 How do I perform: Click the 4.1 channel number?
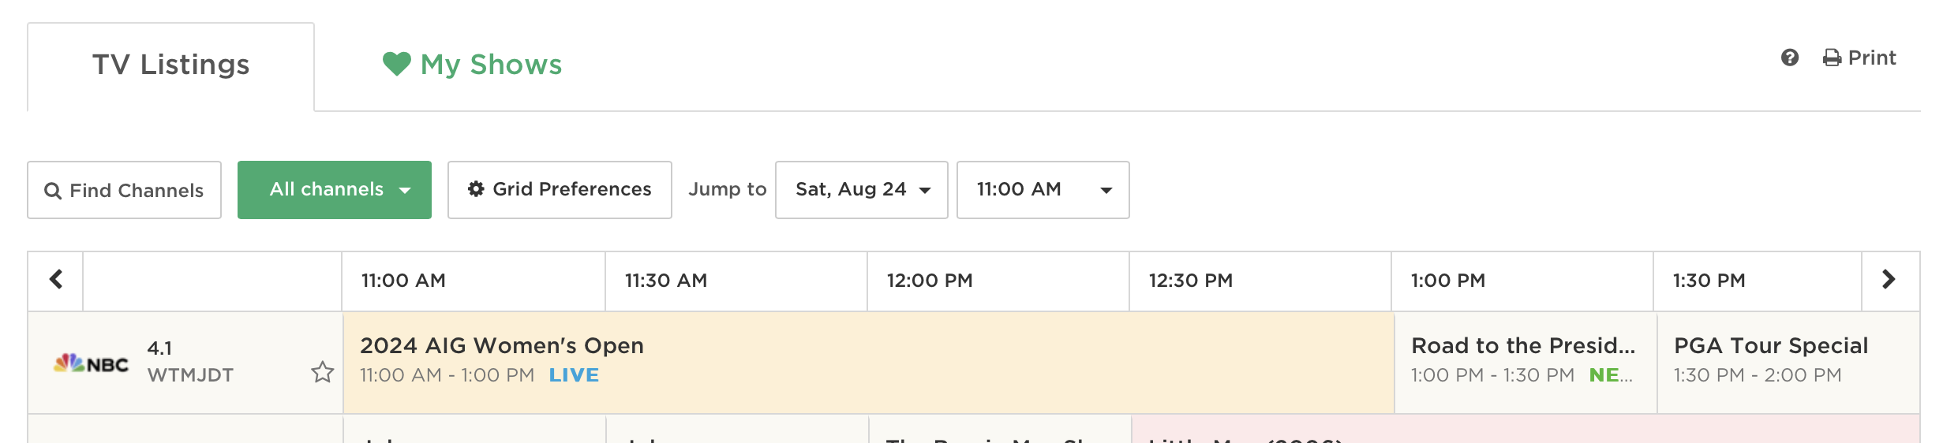160,348
